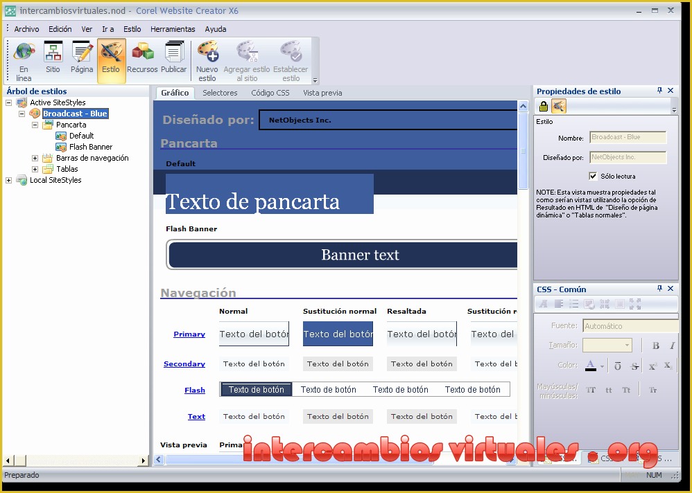
Task: Click the list icon in CSS toolbar
Action: tap(573, 304)
